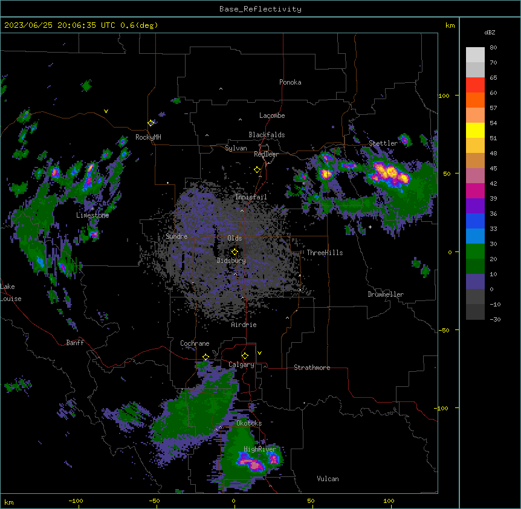
Task: Click the Calgary city label
Action: pyautogui.click(x=241, y=365)
